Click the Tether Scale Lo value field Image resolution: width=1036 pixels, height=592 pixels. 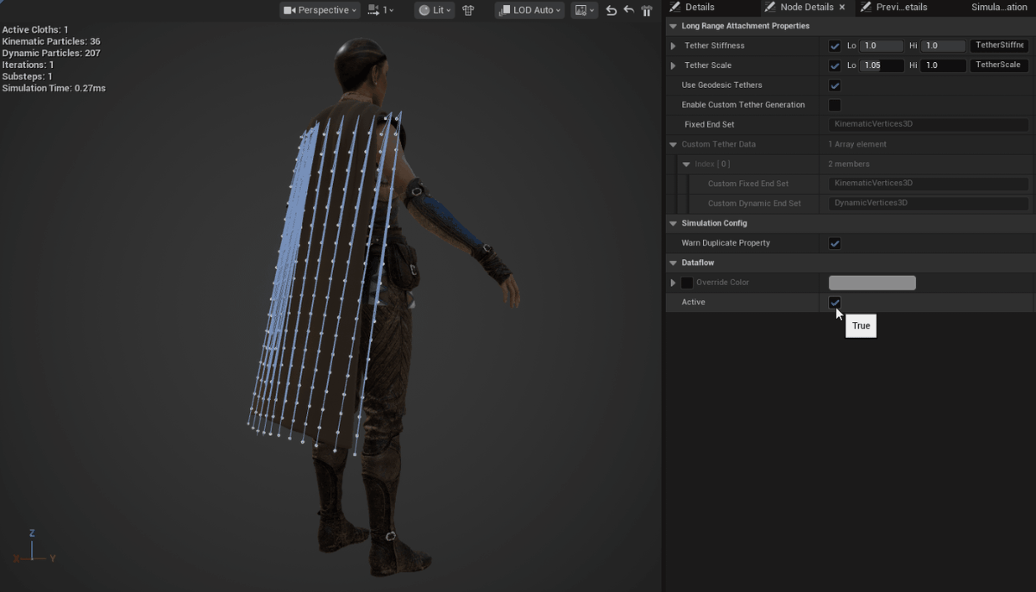click(x=882, y=65)
